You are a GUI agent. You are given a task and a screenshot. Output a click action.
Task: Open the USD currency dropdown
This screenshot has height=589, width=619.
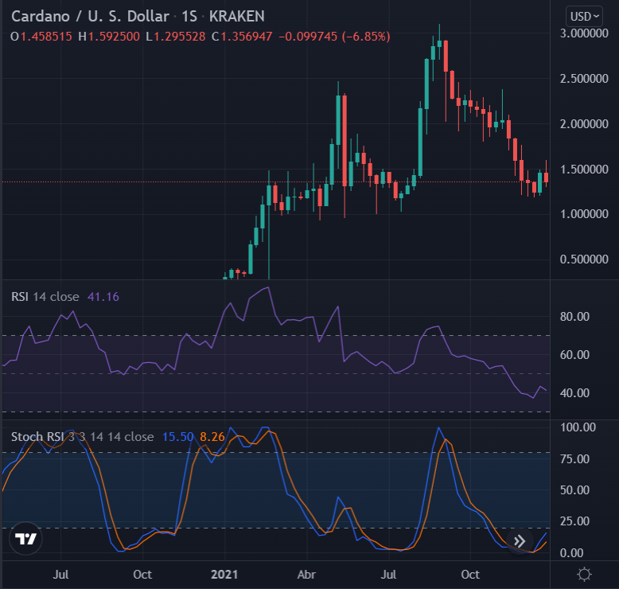coord(584,17)
